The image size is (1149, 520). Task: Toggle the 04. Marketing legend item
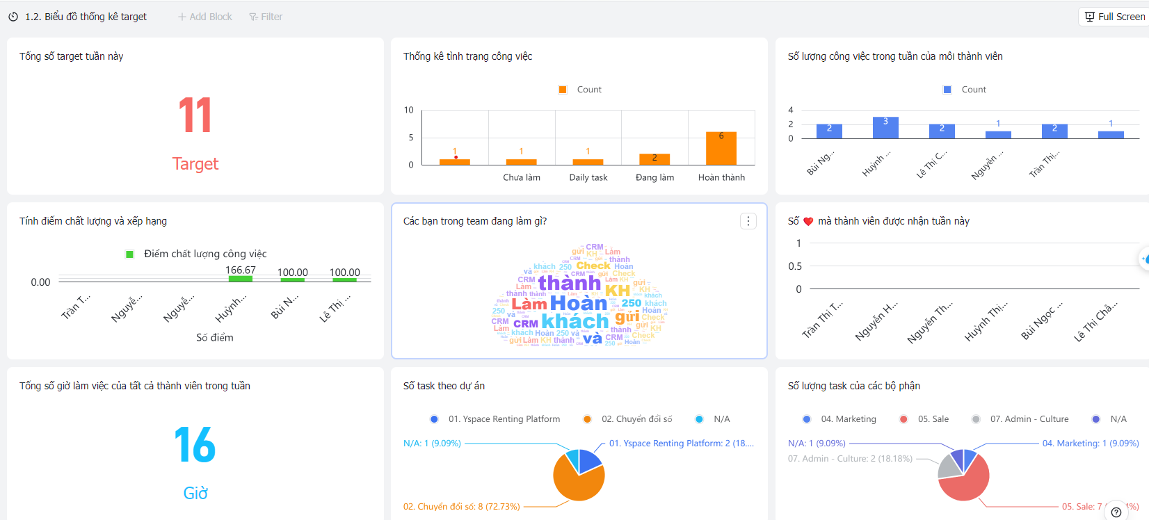click(839, 419)
